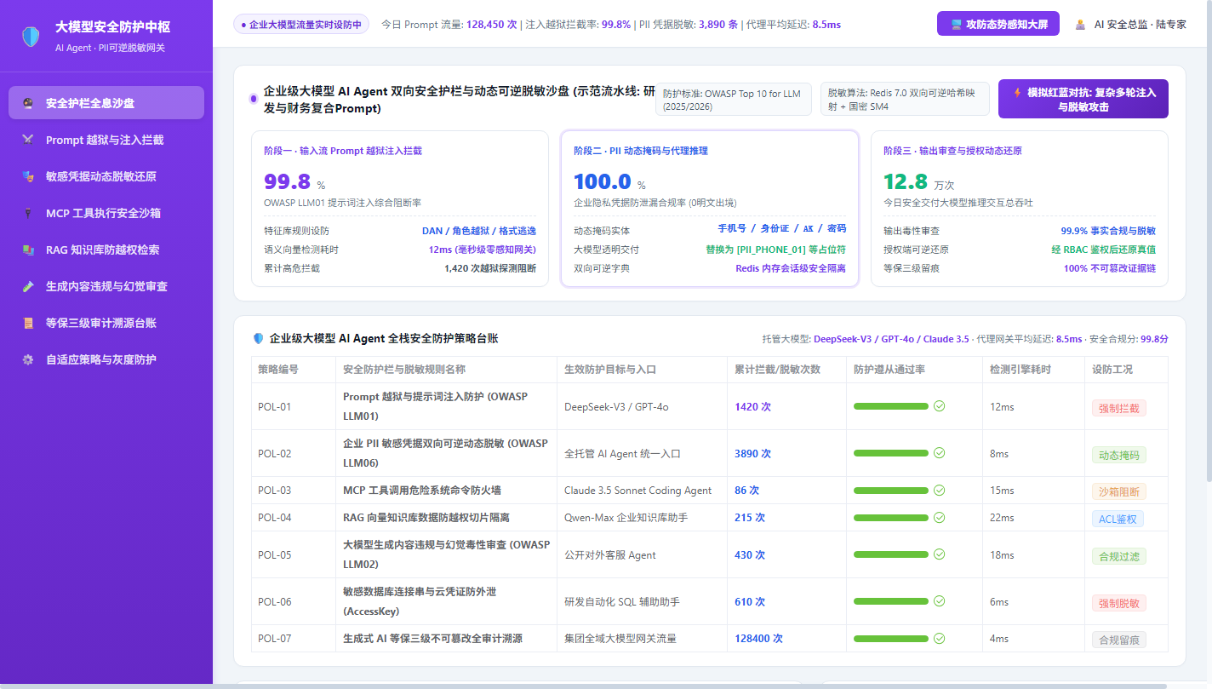This screenshot has height=689, width=1212.
Task: Click AI 安全总监 · 陆专家 profile
Action: [1130, 25]
